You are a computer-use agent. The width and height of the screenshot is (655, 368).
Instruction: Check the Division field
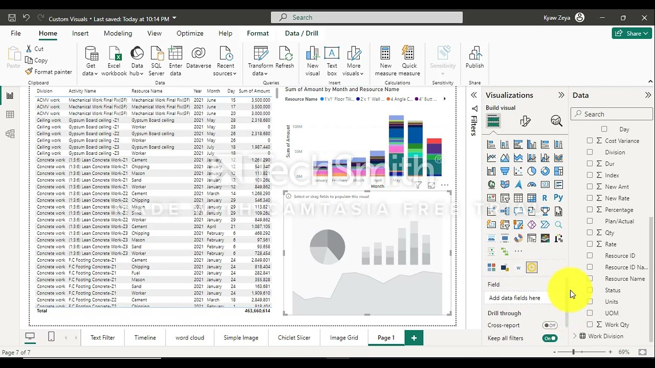point(590,152)
